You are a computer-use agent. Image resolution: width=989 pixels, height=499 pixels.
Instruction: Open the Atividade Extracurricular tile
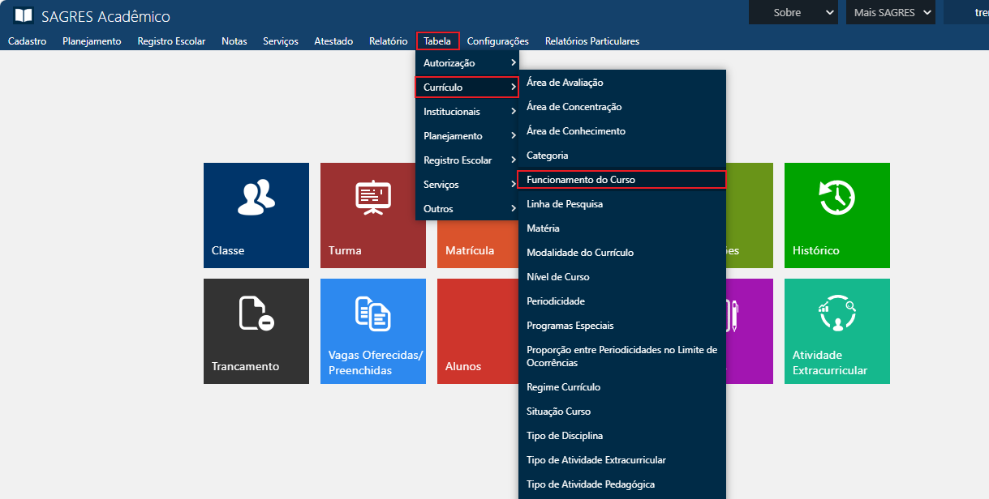836,331
